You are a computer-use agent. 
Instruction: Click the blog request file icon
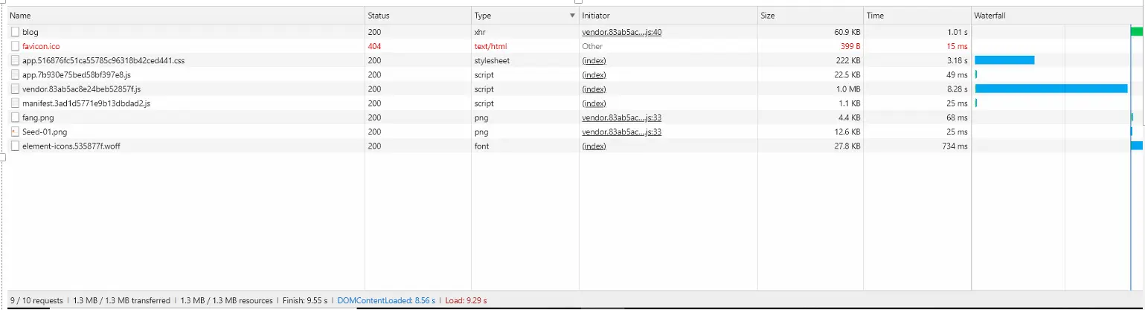15,32
